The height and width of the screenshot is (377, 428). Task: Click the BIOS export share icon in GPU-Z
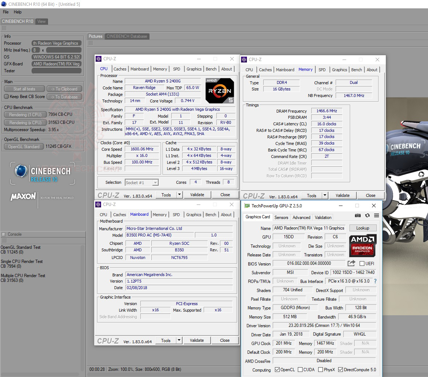point(351,263)
